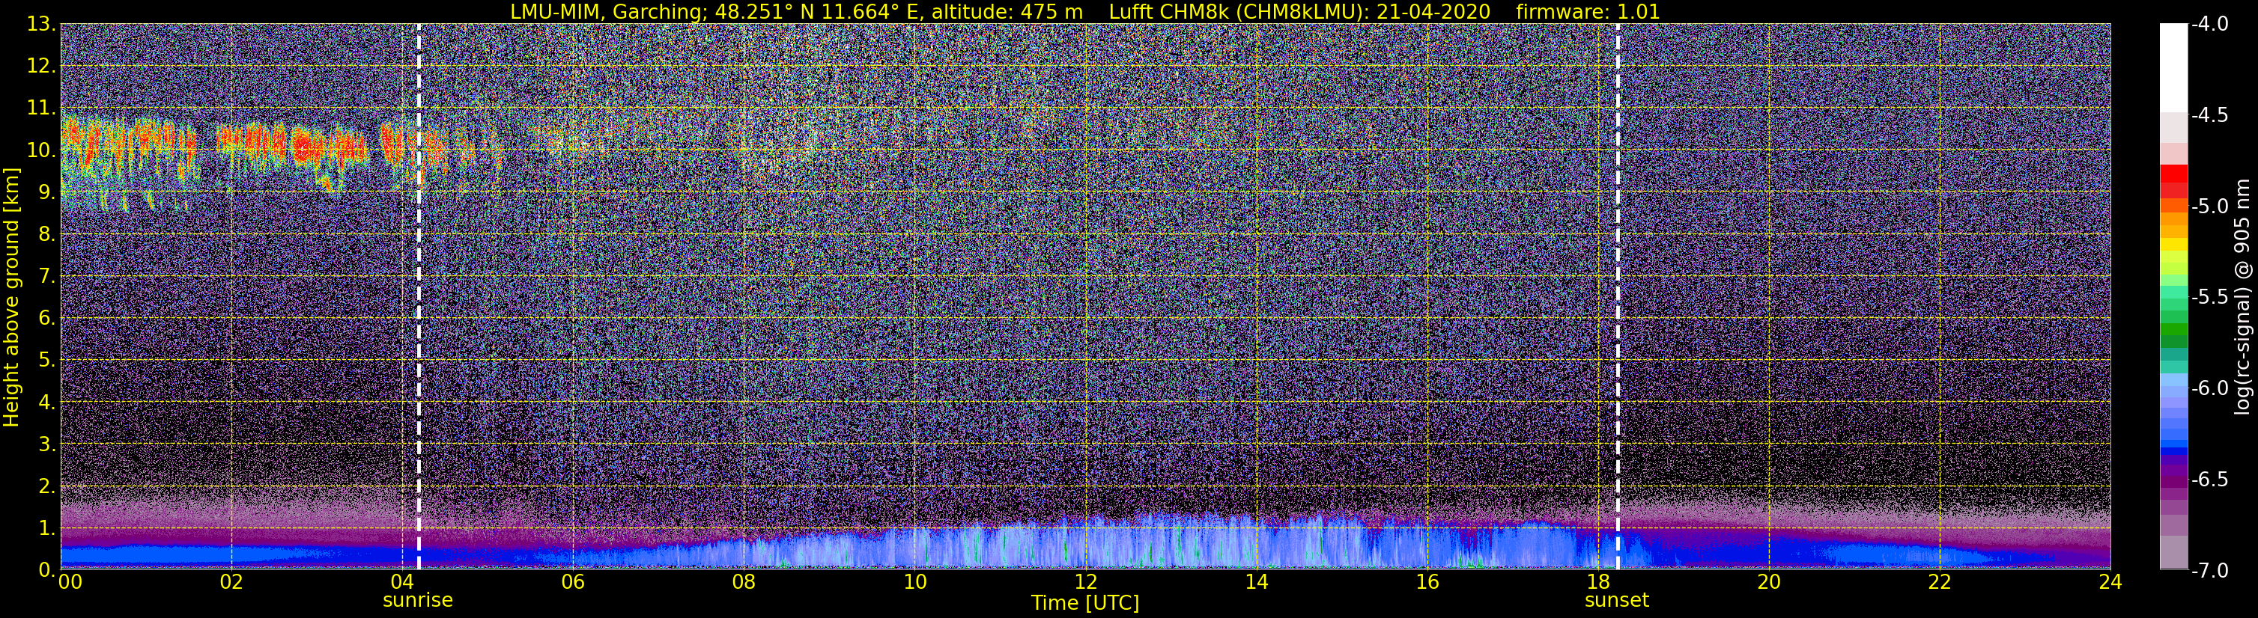The image size is (2258, 618).
Task: Click the '24' time tick label
Action: point(2110,583)
